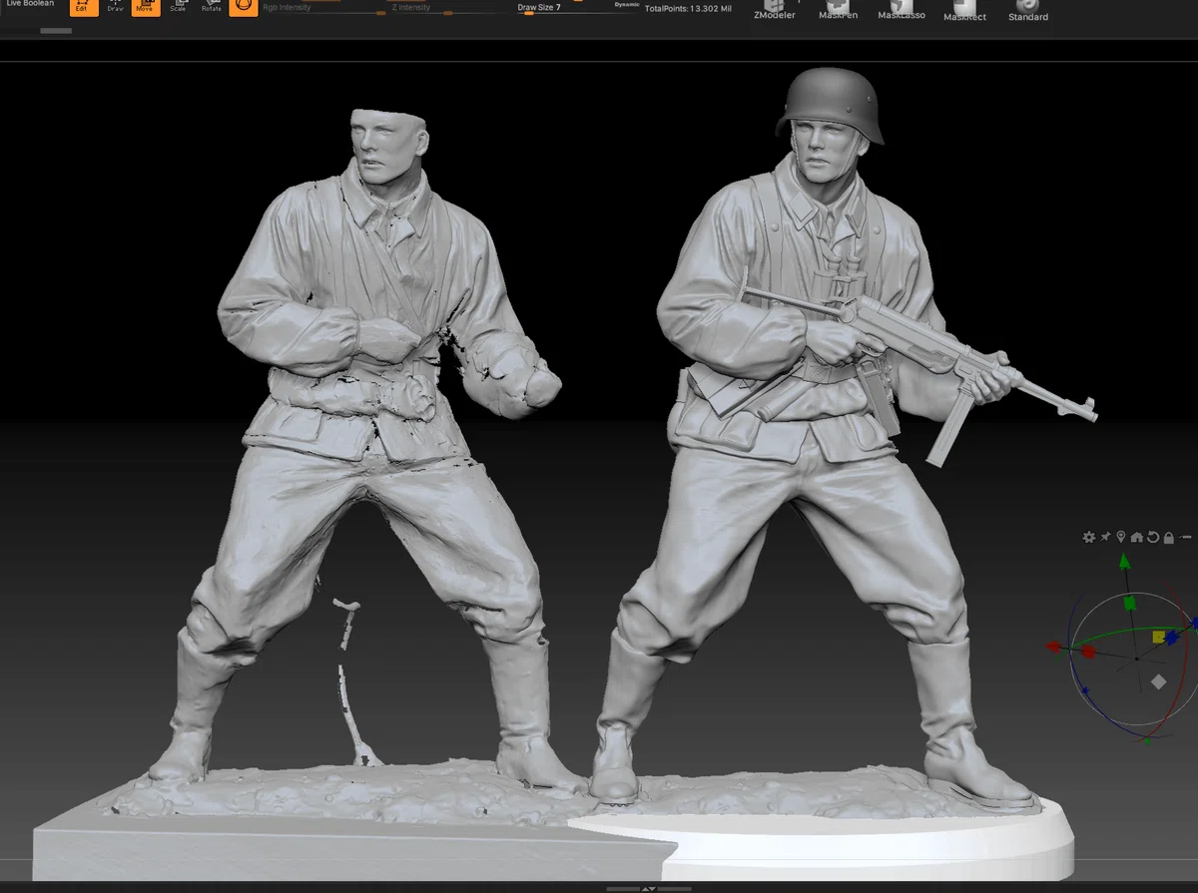
Task: Click the divider arrows at bottom center
Action: click(x=649, y=888)
